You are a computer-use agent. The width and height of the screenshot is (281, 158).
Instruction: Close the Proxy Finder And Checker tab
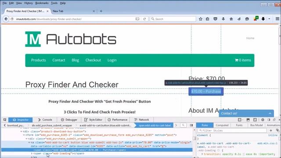click(x=47, y=11)
